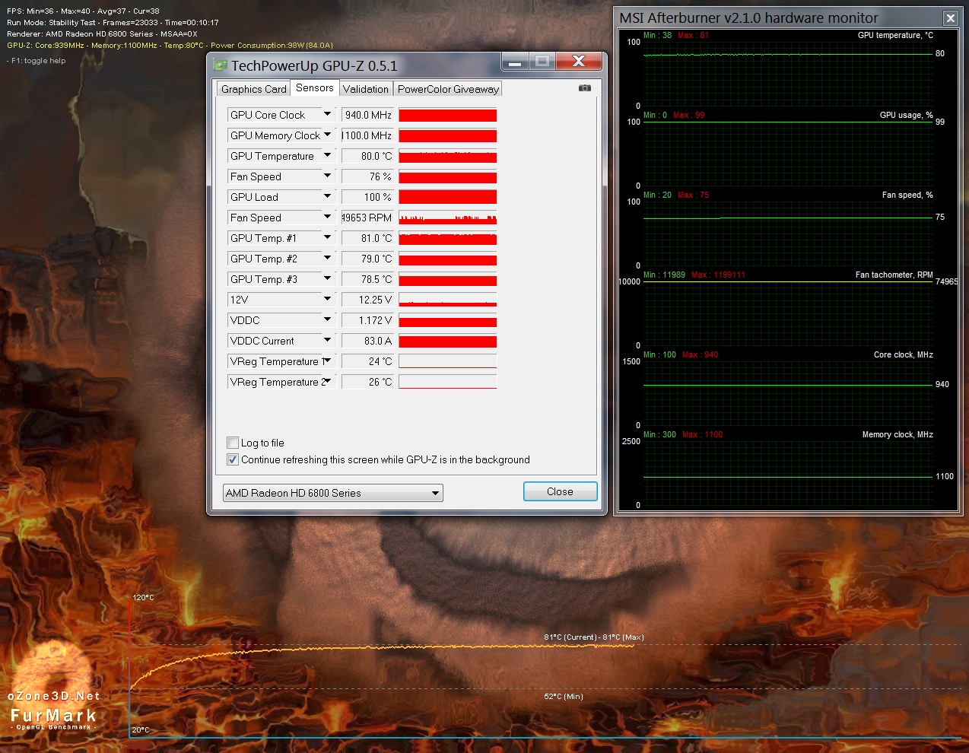Click the Core clock MHz graph in Afterburner
Screen dimensions: 969x753
788,393
